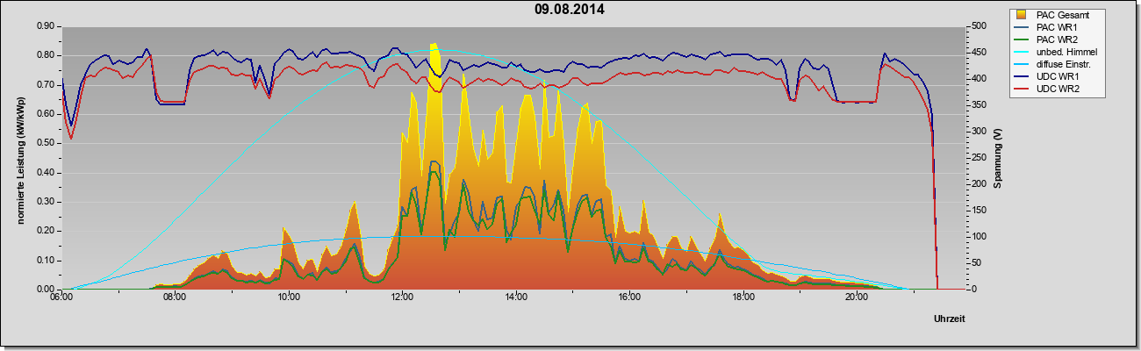
Task: Click the chart title 09.08.2014
Action: [570, 10]
